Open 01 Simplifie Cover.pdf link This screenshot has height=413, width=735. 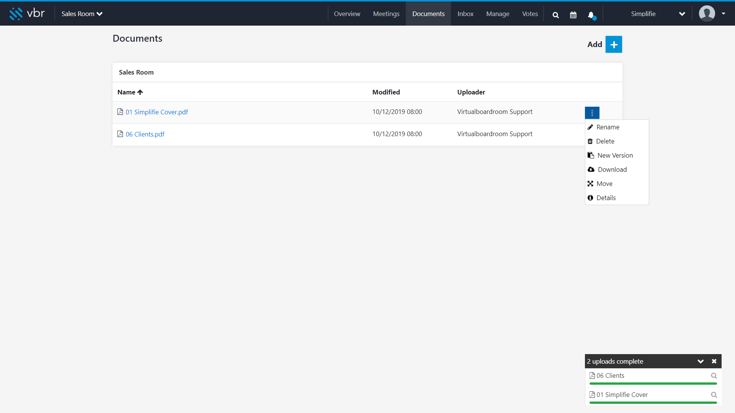[157, 112]
